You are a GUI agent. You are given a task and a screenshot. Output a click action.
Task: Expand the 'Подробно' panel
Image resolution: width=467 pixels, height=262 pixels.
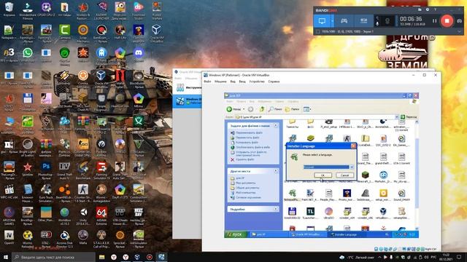pos(276,209)
